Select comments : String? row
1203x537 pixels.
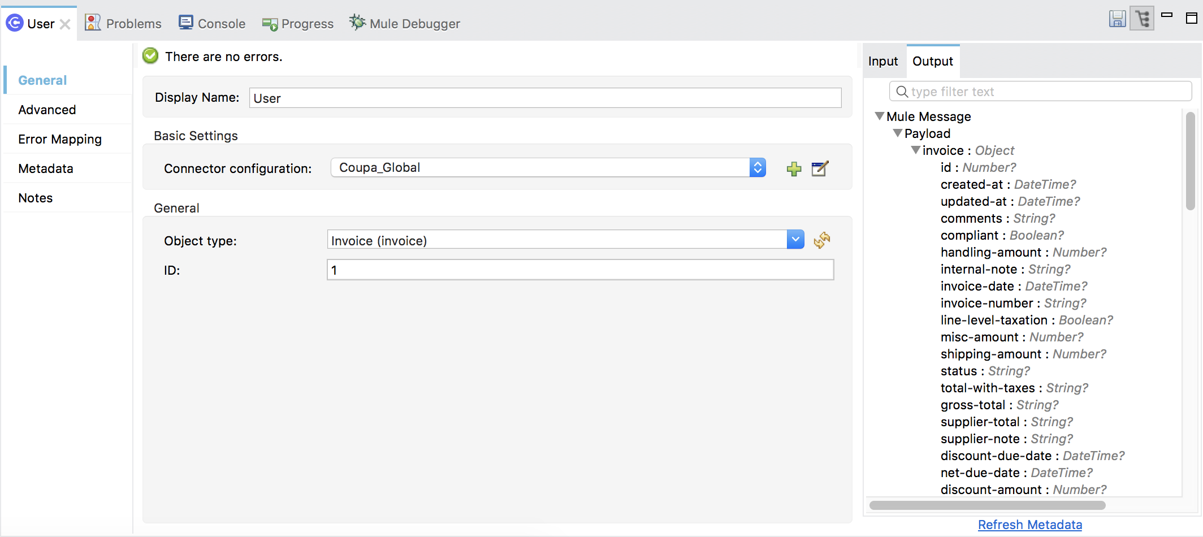tap(998, 218)
